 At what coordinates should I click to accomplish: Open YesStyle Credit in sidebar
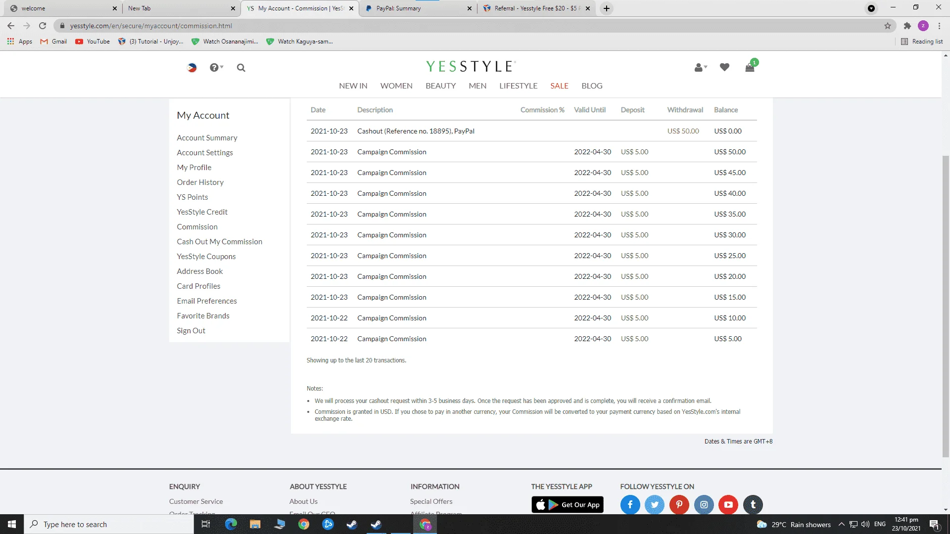coord(202,212)
